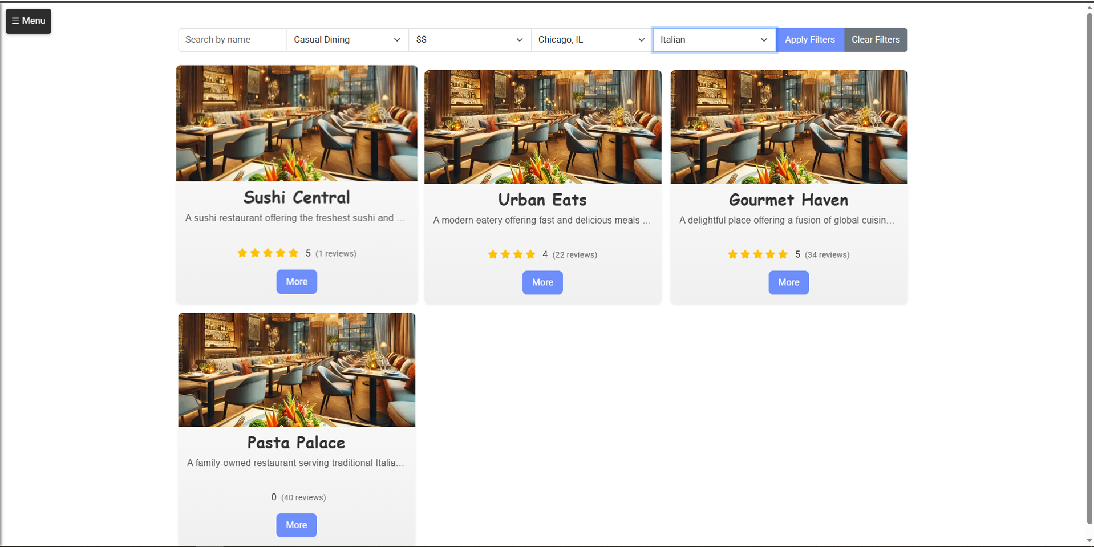
Task: Click the scrollbar down arrow
Action: click(1089, 541)
